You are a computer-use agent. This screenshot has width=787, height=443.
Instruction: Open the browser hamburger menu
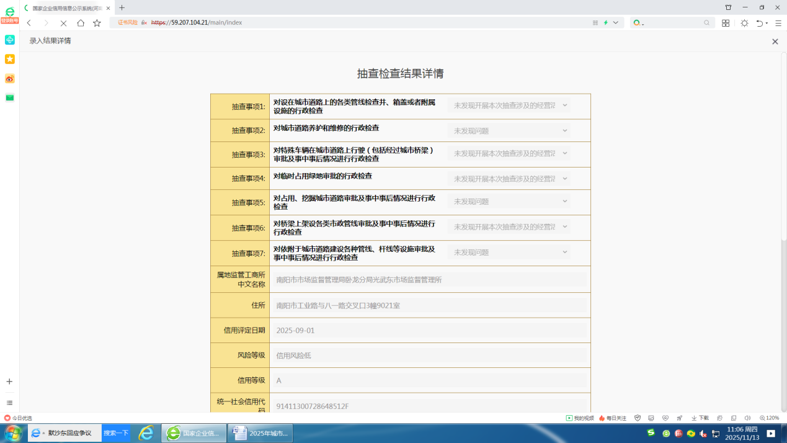pos(778,23)
